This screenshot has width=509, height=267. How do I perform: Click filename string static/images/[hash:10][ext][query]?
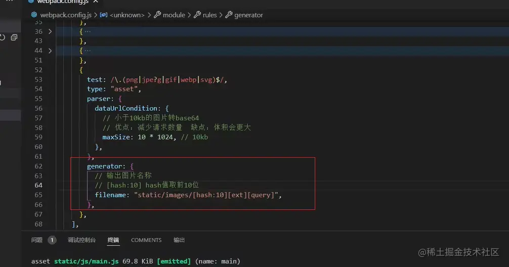click(x=206, y=195)
